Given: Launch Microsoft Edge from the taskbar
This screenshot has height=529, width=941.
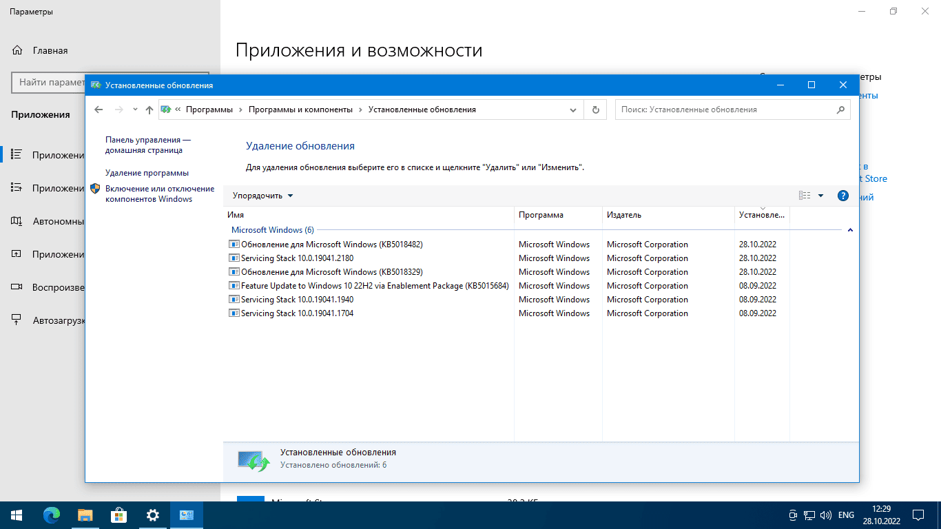Looking at the screenshot, I should coord(52,515).
